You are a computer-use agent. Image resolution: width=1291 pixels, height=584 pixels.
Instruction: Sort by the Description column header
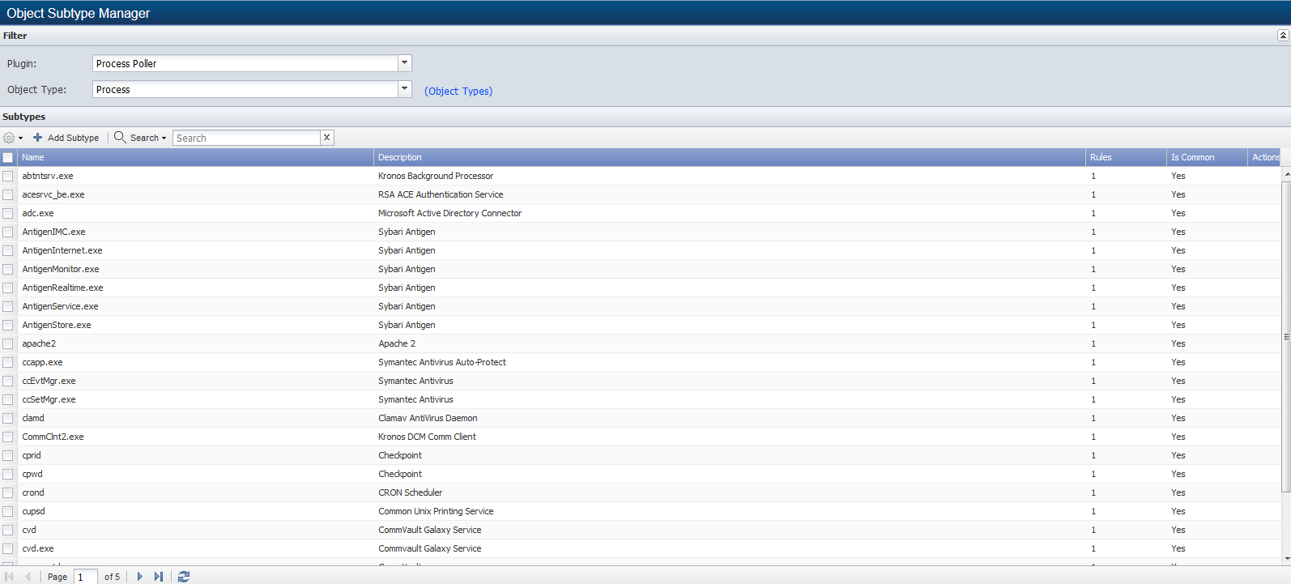[730, 157]
